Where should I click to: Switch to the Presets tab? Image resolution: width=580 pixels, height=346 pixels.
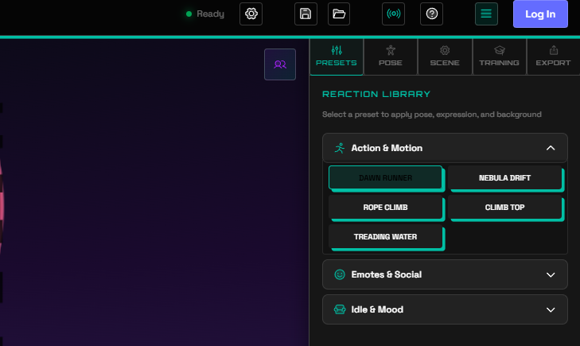coord(337,56)
